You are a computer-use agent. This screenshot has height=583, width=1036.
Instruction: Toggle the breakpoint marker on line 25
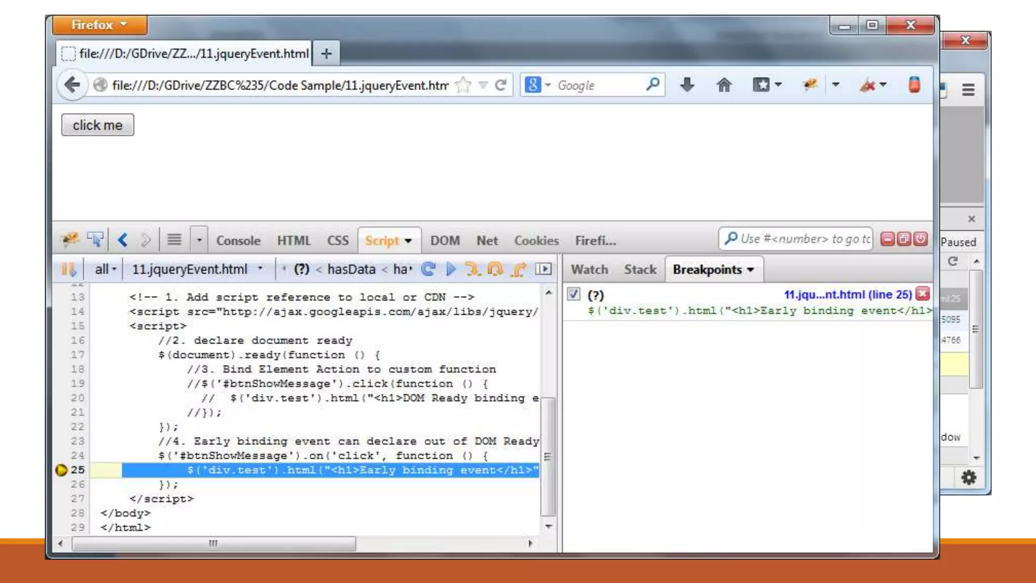(x=61, y=470)
